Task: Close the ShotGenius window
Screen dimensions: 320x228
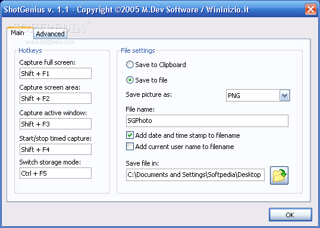Action: pyautogui.click(x=310, y=9)
